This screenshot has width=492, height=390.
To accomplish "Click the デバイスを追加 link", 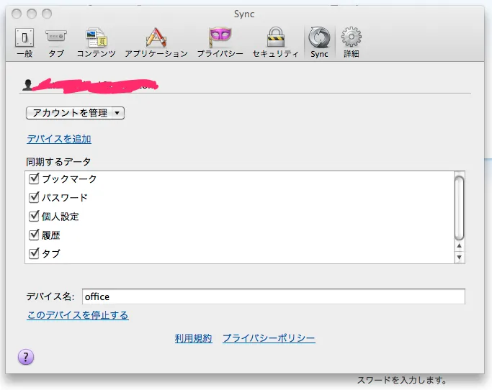I will [x=59, y=139].
